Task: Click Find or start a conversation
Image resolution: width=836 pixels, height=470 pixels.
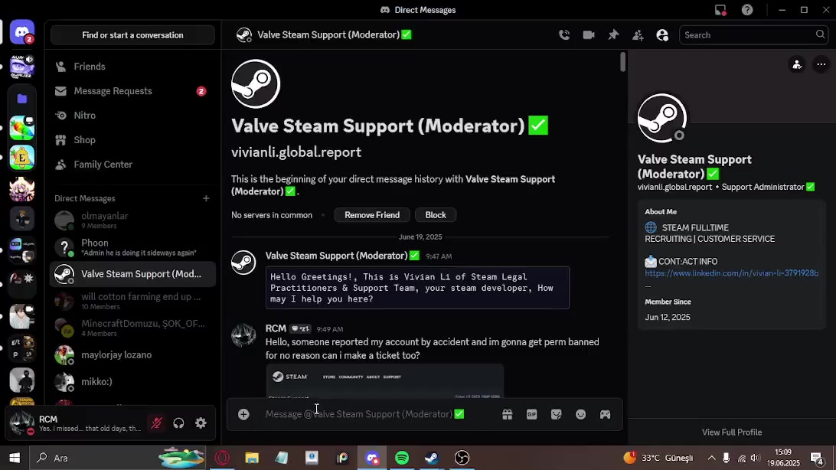Action: [132, 35]
